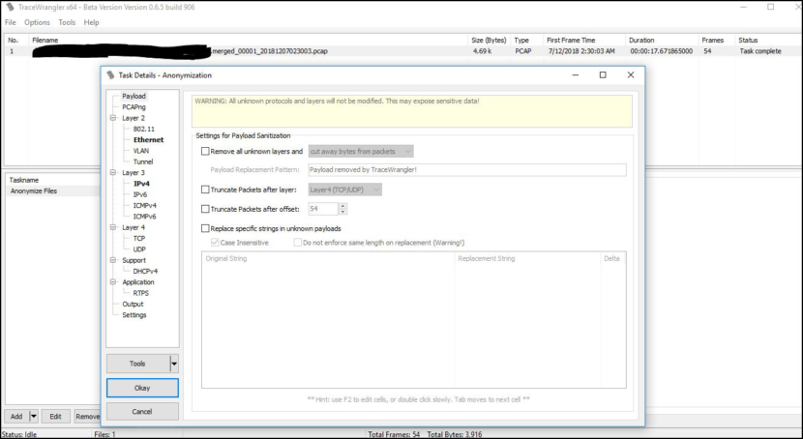Decrease offset with stepper down arrow

pyautogui.click(x=343, y=212)
